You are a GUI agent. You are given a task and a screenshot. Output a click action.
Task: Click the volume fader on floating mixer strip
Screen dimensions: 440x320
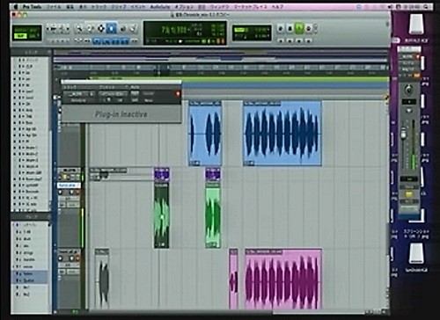tap(404, 134)
